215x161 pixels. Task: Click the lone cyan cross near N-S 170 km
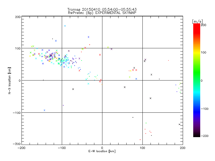click(x=65, y=26)
